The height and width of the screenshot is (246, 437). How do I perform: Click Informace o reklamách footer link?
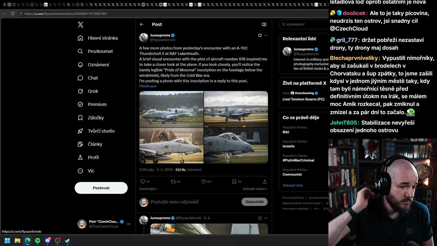tap(295, 208)
